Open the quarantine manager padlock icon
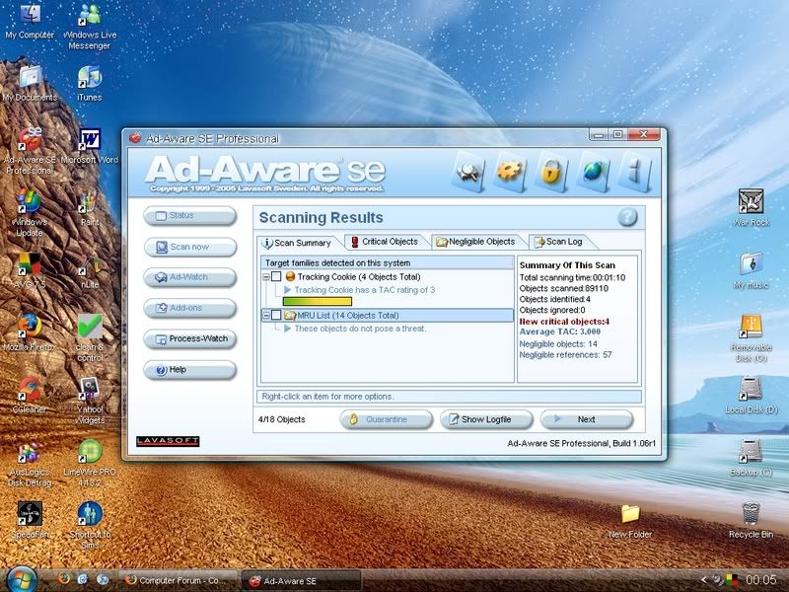The image size is (789, 592). pyautogui.click(x=552, y=173)
